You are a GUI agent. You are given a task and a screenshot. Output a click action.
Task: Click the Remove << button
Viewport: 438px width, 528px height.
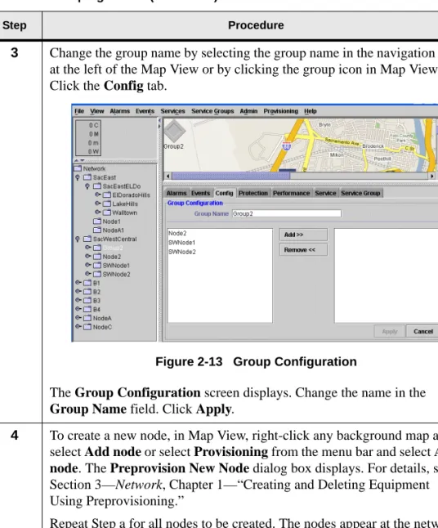point(303,250)
